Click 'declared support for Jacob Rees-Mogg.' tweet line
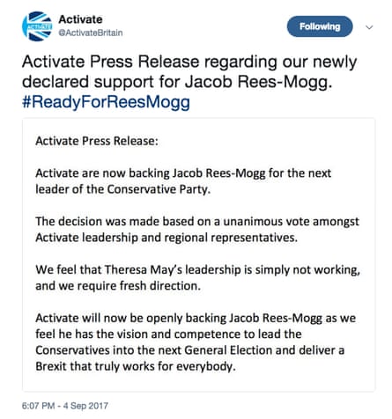 (x=177, y=82)
